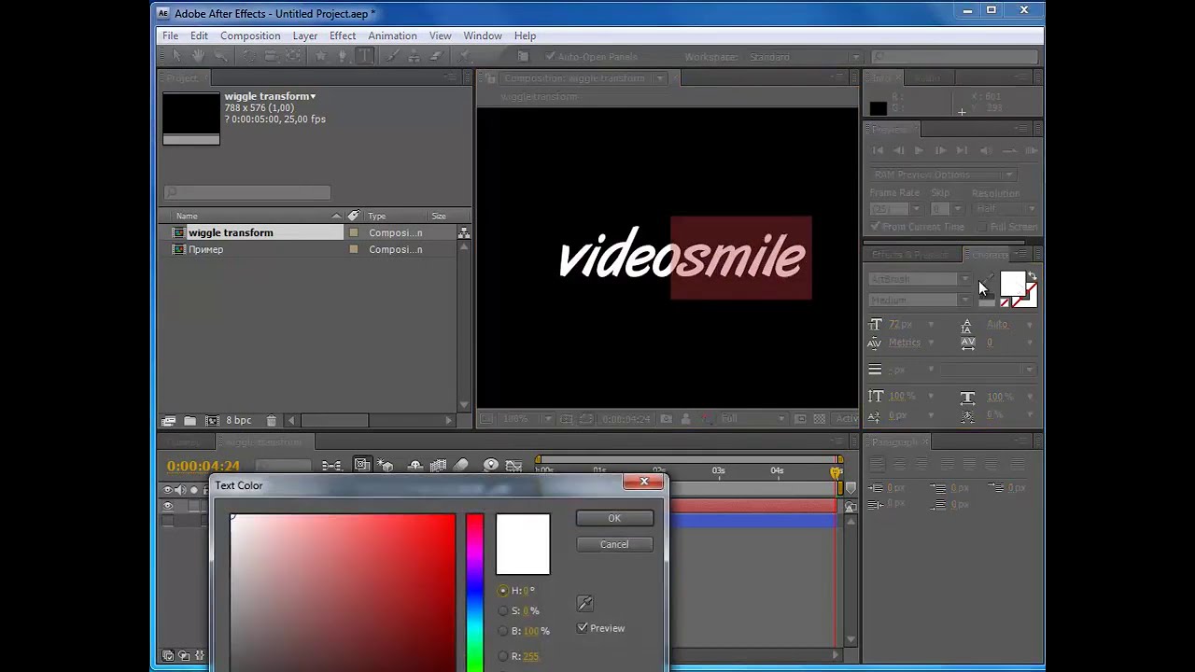The height and width of the screenshot is (672, 1195).
Task: Click the white fill color swatch in Character panel
Action: point(1012,284)
